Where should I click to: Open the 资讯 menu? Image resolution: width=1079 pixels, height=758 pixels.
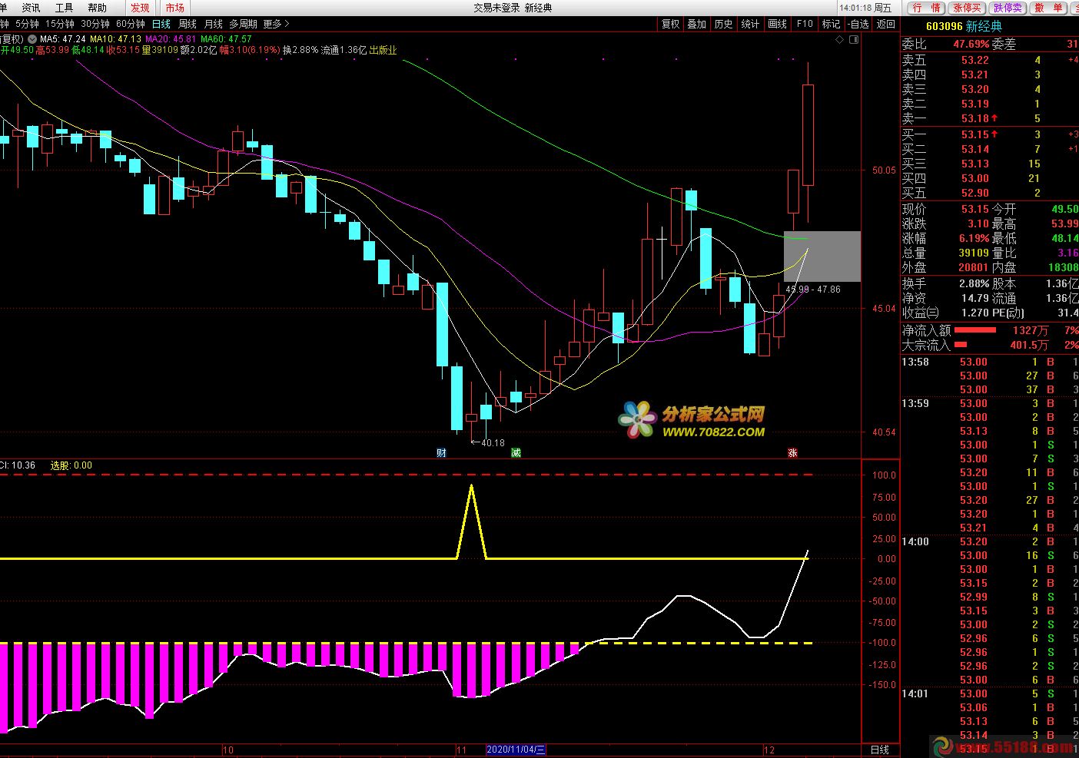point(31,8)
